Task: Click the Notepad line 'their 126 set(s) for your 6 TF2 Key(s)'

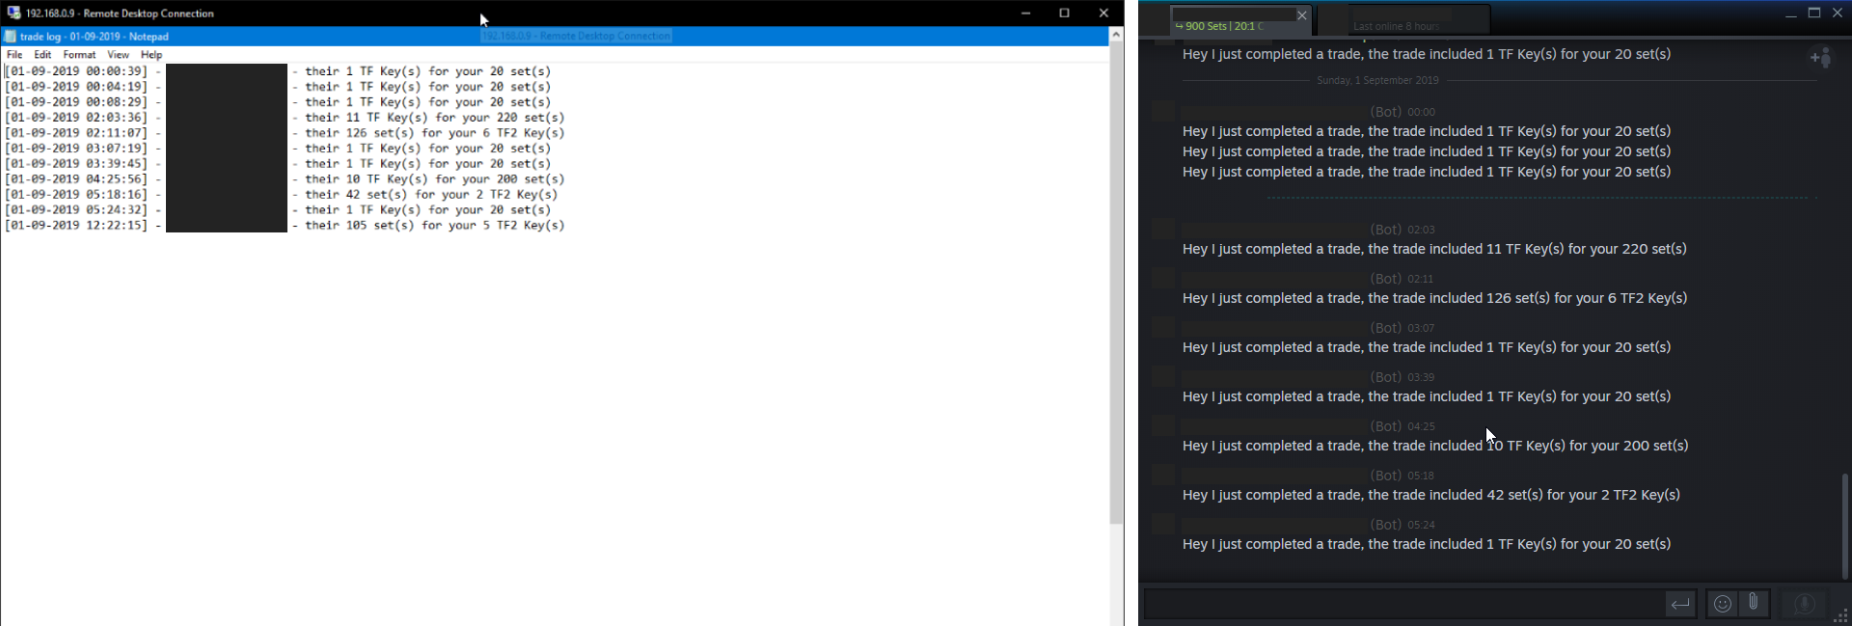Action: pyautogui.click(x=285, y=133)
